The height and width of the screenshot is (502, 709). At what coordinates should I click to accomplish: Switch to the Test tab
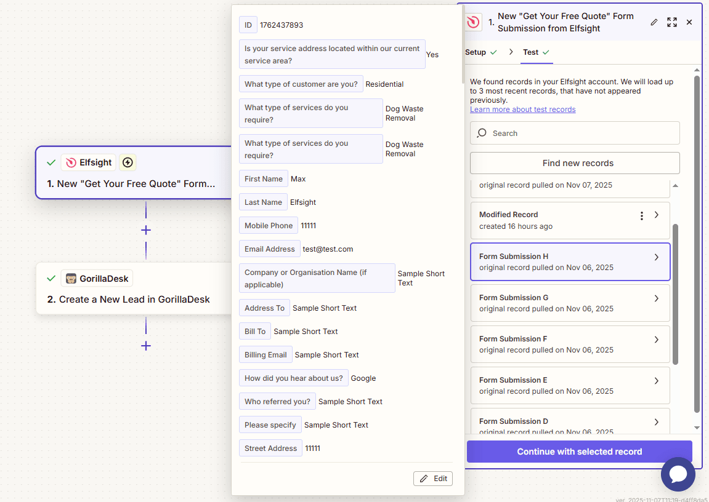coord(537,52)
